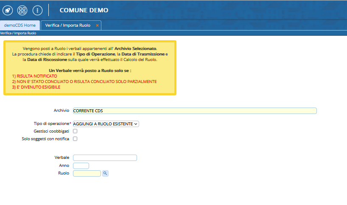
Task: Click the magnifier search icon beside Ruolo
Action: (105, 173)
